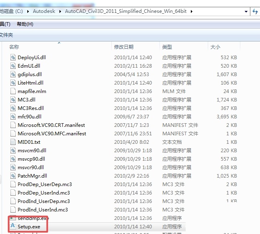Select the Setup.exe file name
Viewport: 260px width, 234px height.
click(x=29, y=227)
